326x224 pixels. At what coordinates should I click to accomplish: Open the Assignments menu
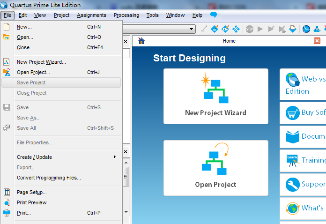(x=91, y=15)
